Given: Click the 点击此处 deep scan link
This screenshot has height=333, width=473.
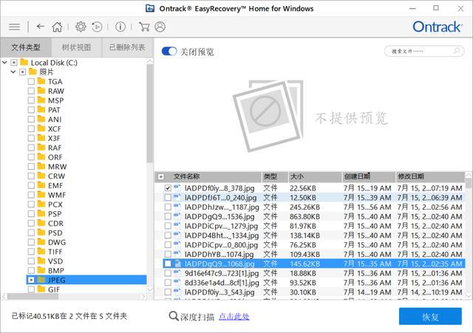Looking at the screenshot, I should point(234,317).
